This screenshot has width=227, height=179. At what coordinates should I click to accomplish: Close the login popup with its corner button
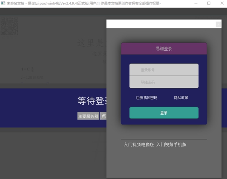click(218, 24)
